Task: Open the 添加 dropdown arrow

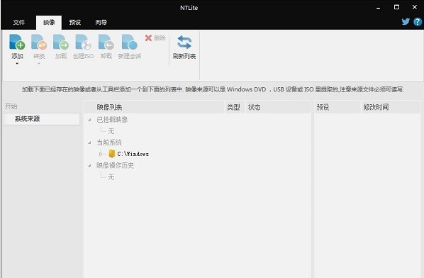Action: coord(17,64)
